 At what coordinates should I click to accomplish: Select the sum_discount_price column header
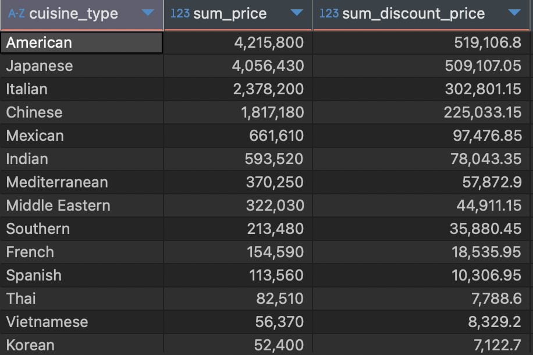(x=421, y=15)
